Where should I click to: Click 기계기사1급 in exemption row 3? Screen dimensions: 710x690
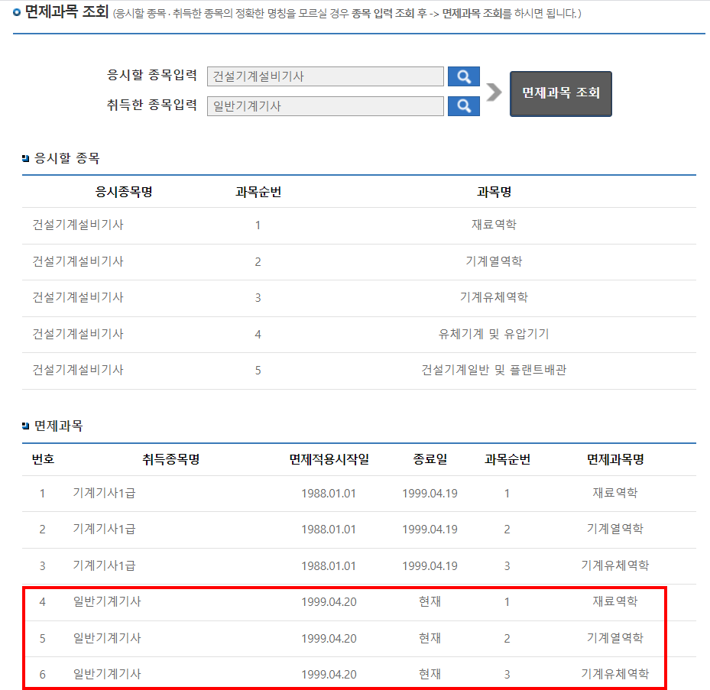point(104,566)
